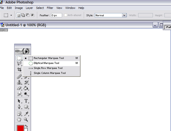Enable New selection mode
The image size is (171, 131).
click(18, 15)
